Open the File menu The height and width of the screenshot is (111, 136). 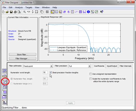[x=4, y=7]
